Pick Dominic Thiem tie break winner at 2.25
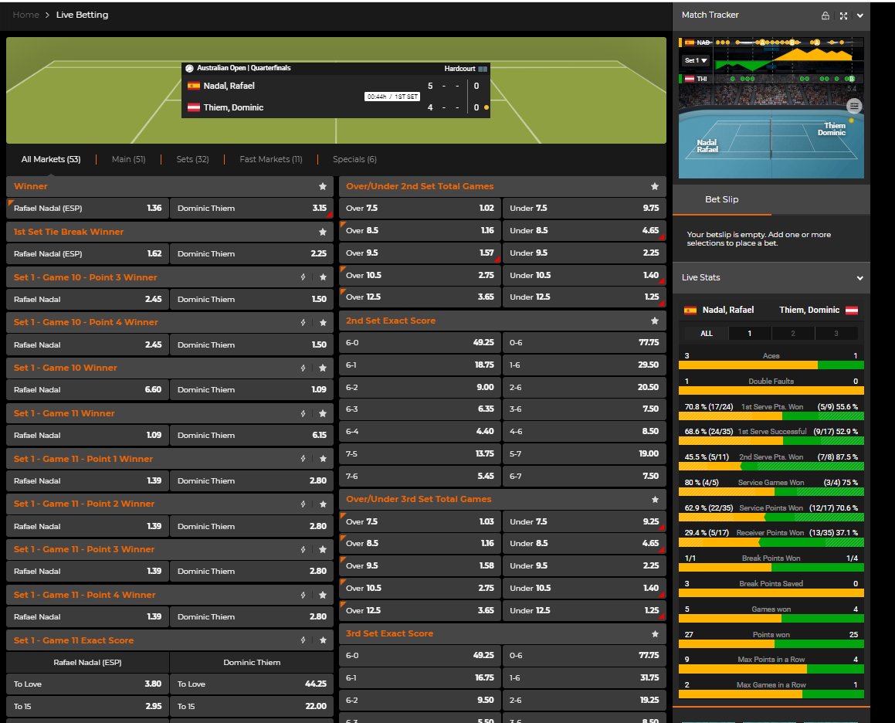This screenshot has height=723, width=895. (x=252, y=253)
